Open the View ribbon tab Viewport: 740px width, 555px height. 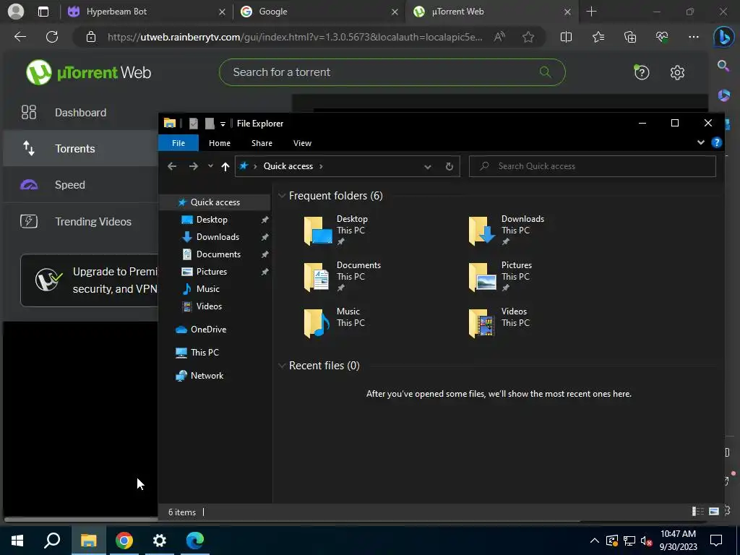pos(302,143)
